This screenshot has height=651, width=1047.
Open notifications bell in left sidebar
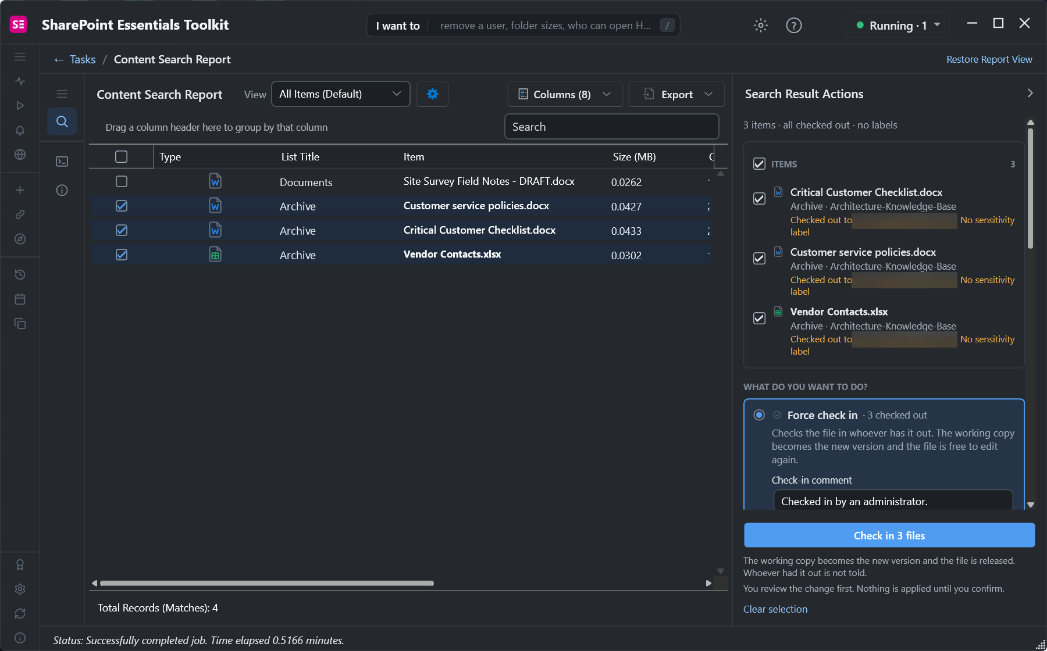tap(20, 130)
